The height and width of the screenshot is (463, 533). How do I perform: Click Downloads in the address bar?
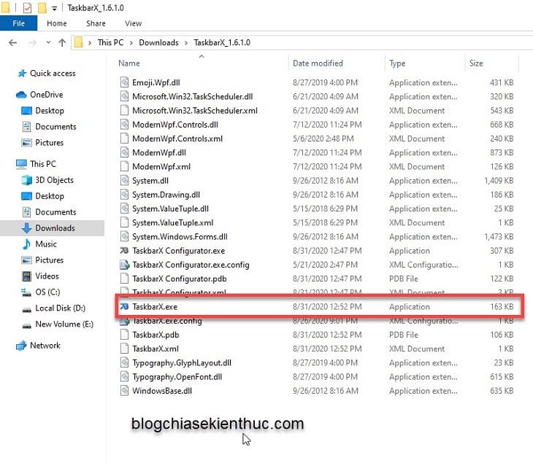[x=158, y=42]
